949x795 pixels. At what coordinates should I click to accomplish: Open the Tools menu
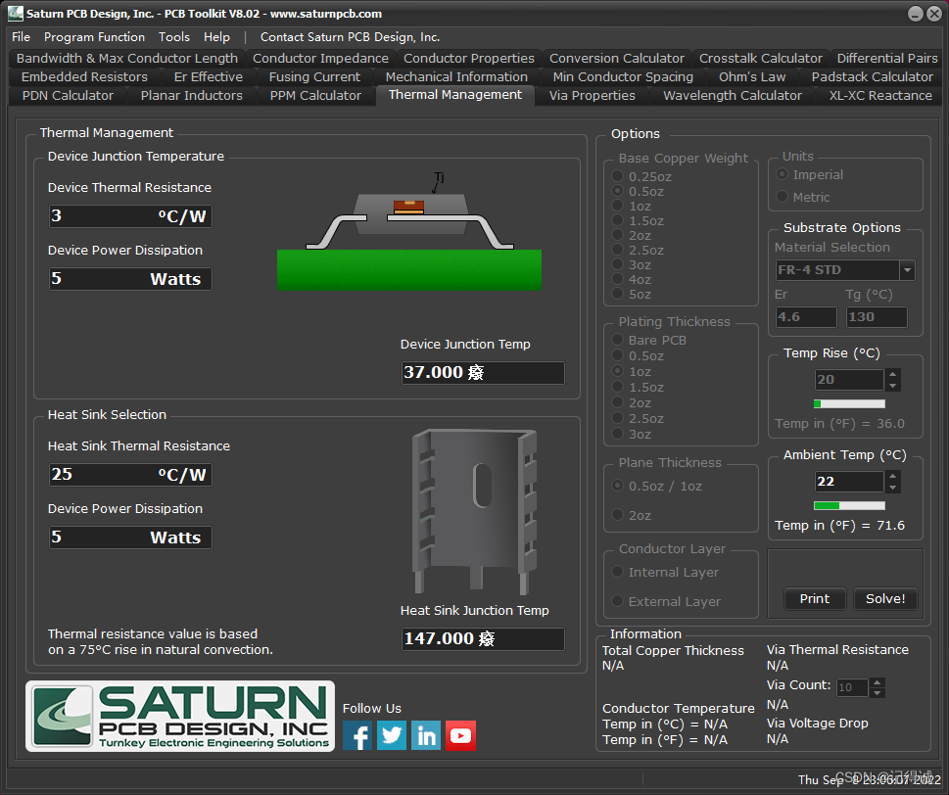click(x=174, y=37)
